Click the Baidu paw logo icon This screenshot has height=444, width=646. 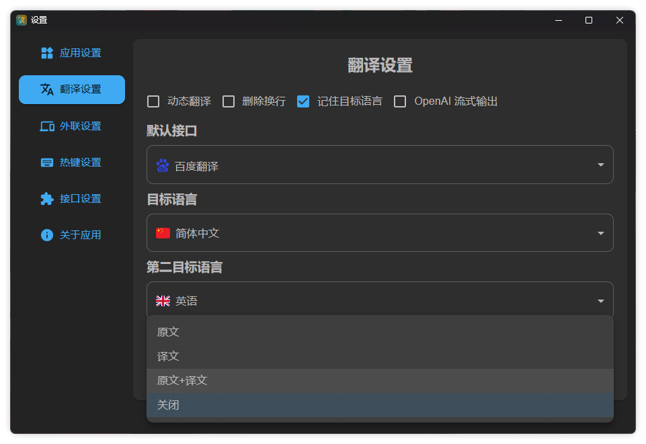point(162,165)
